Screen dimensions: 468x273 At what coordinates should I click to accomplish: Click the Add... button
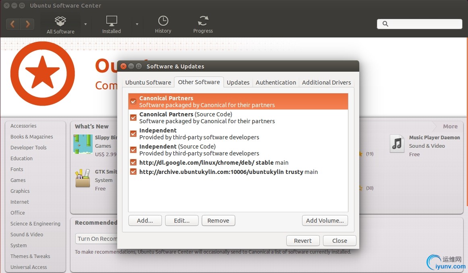[145, 221]
